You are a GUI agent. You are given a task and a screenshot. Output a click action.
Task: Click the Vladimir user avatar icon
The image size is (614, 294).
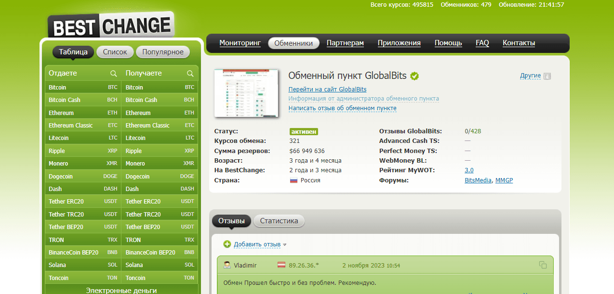[x=227, y=265]
